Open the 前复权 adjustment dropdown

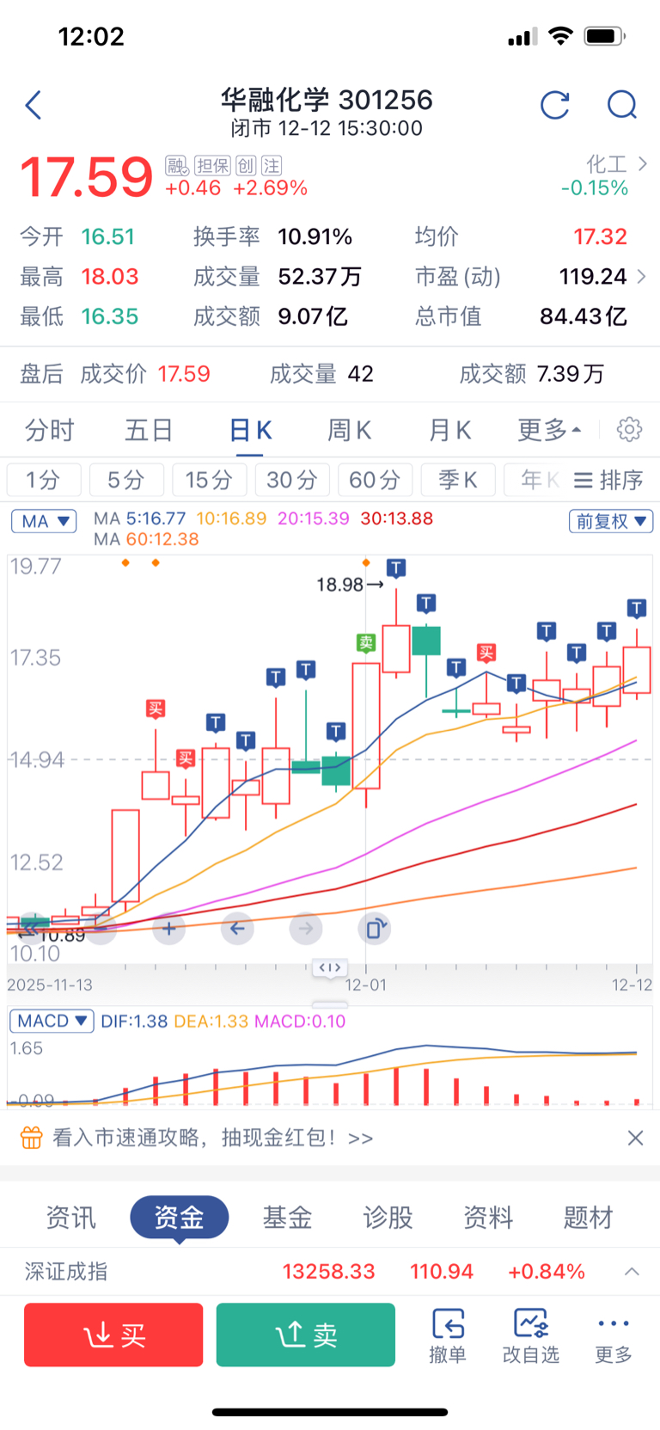(x=610, y=521)
